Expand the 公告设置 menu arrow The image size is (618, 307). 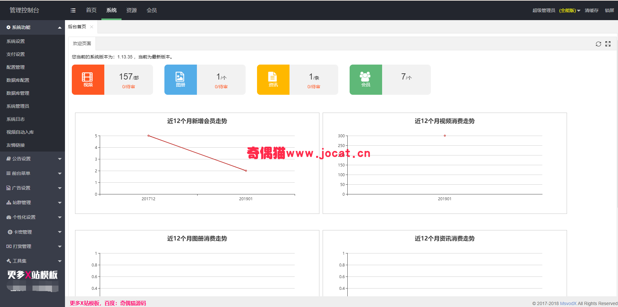pyautogui.click(x=60, y=159)
